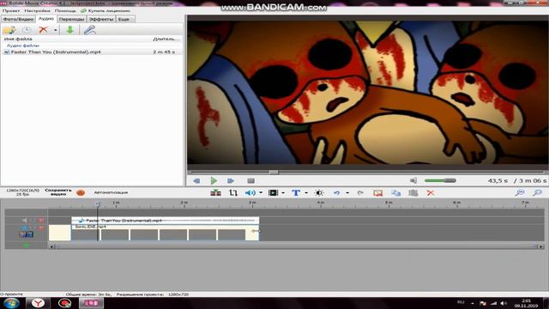Toggle the video track sound icon

[25, 228]
